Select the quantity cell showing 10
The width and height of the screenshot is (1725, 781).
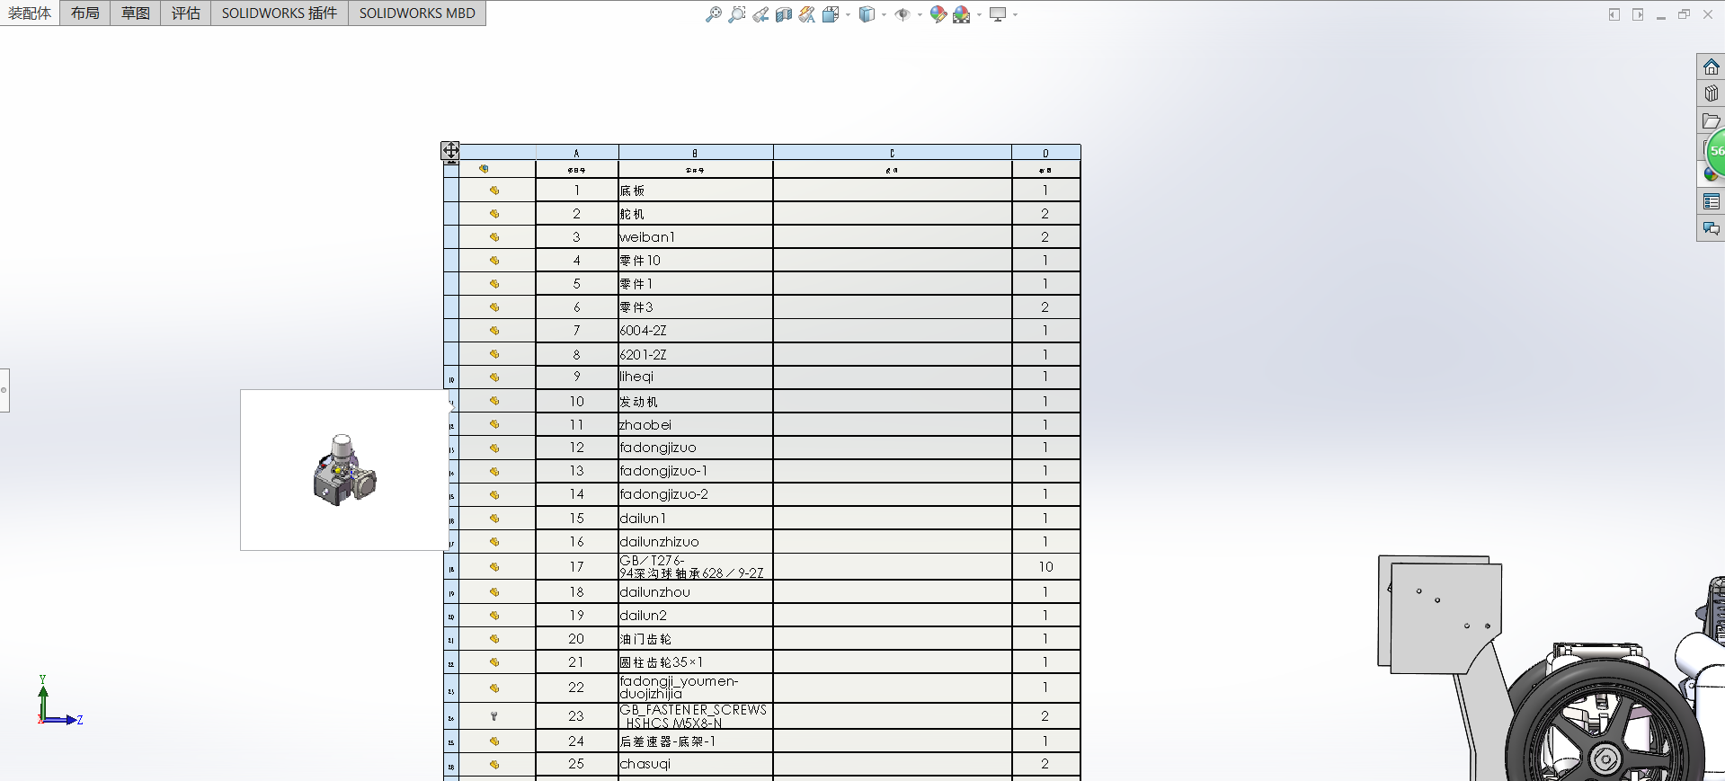coord(1046,567)
